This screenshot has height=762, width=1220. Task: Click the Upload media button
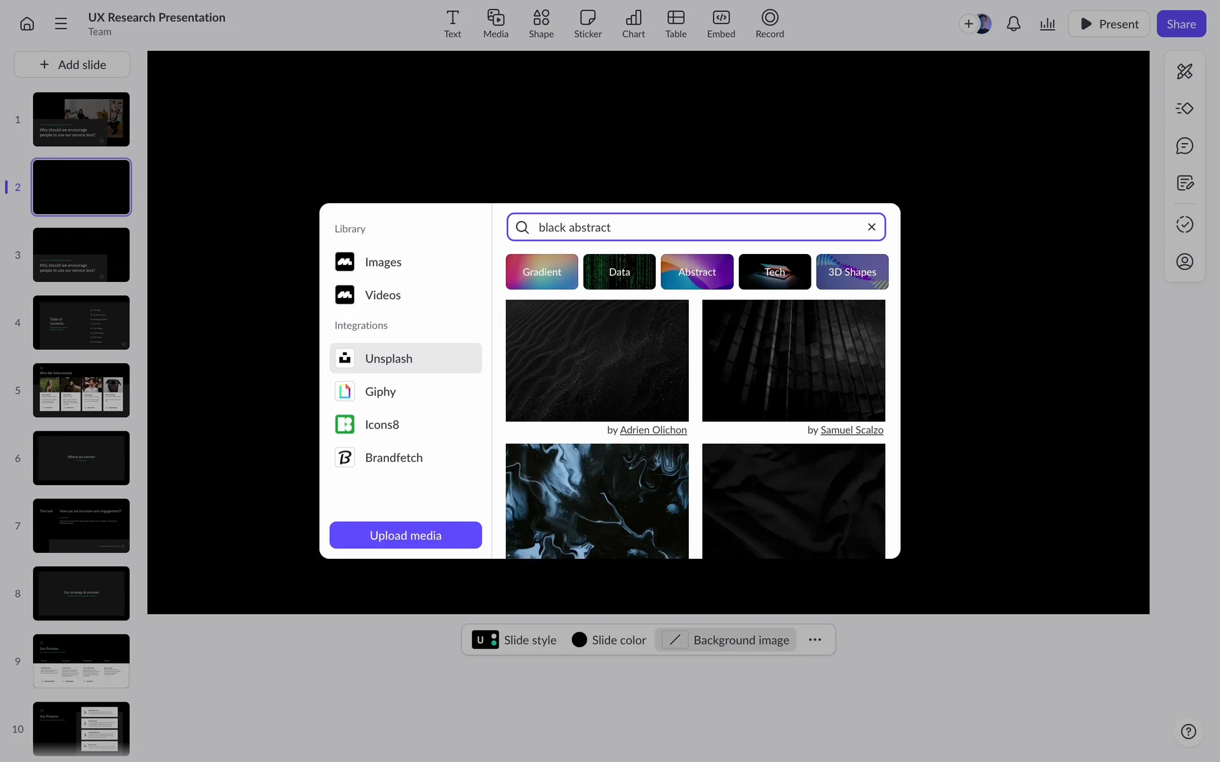pos(405,535)
